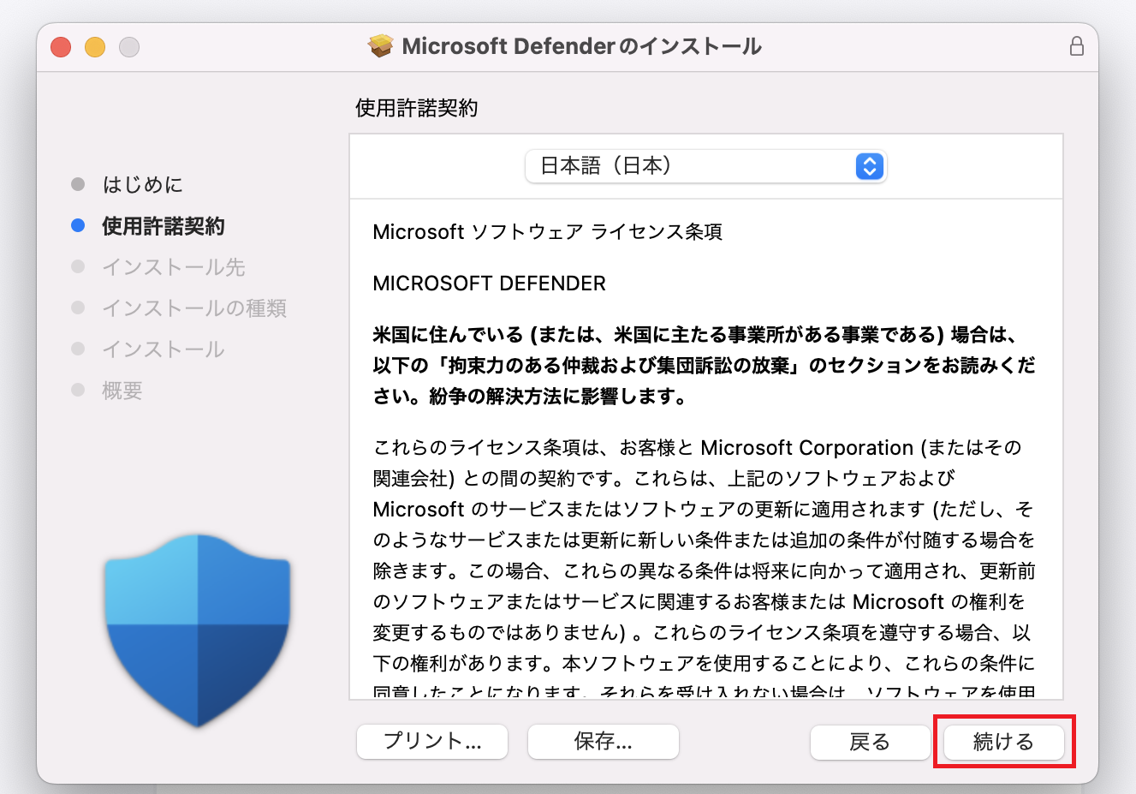
Task: Click the blue bullet next to 使用許諾契約
Action: [x=78, y=225]
